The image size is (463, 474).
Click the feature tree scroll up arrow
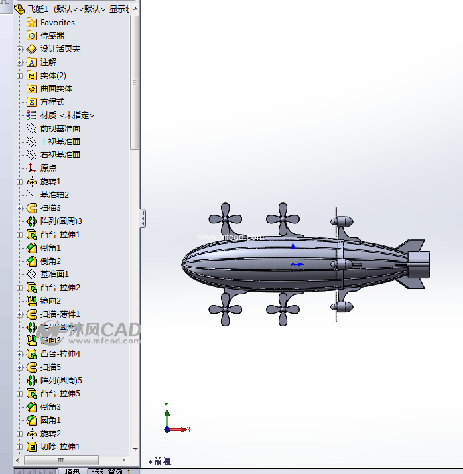tap(135, 9)
